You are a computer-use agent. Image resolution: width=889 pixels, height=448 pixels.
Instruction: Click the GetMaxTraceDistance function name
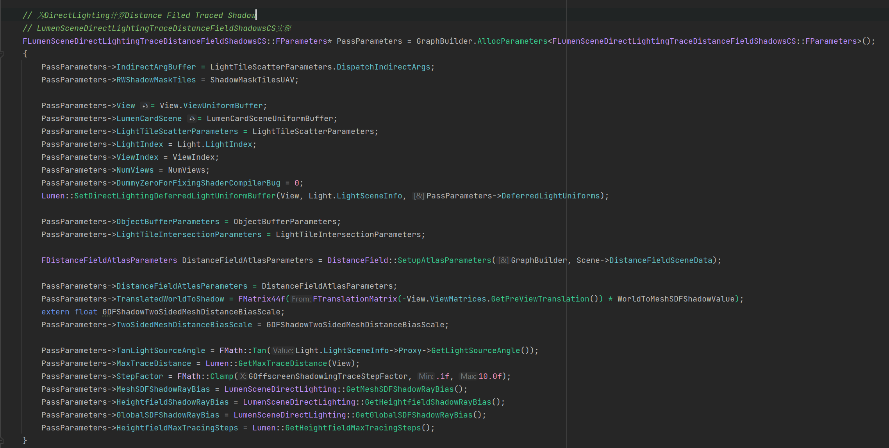click(282, 364)
